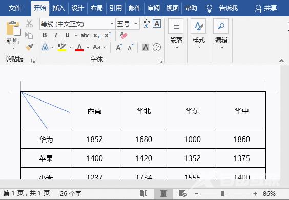Image resolution: width=289 pixels, height=200 pixels.
Task: Decrease font size with small A
Action: [130, 47]
